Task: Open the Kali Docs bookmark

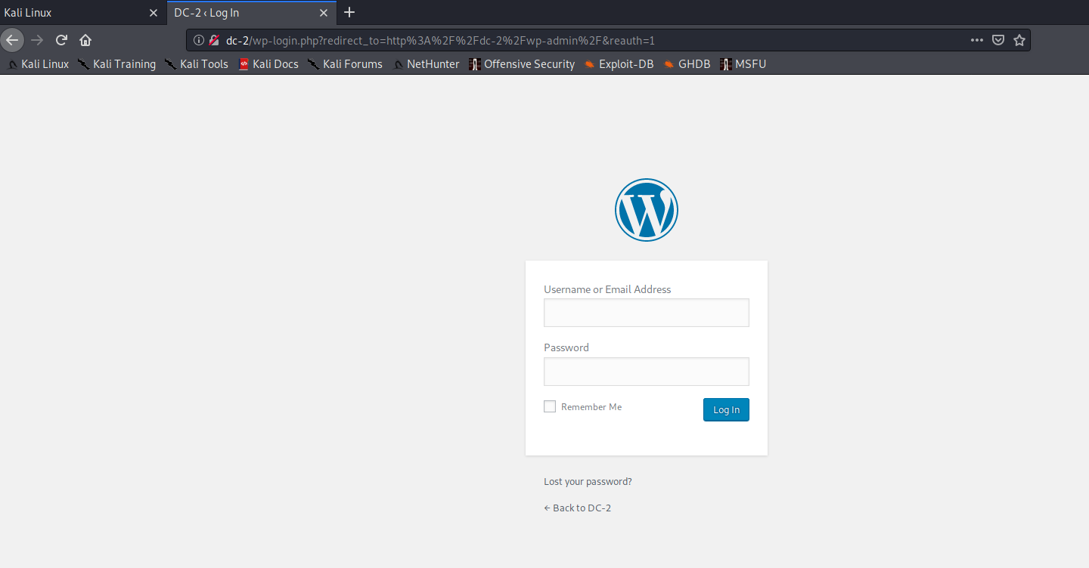Action: [x=268, y=64]
